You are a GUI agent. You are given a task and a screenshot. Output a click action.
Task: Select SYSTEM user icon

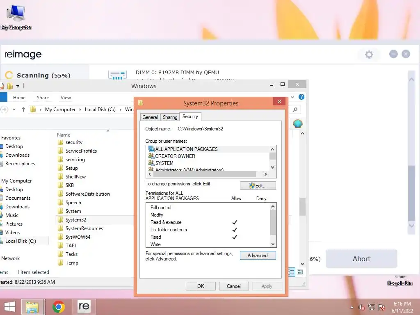point(151,163)
